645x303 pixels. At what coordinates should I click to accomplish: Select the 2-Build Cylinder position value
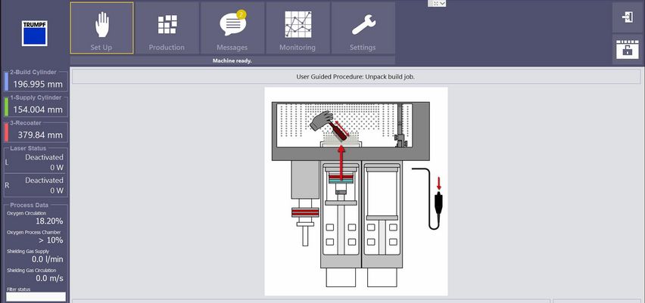(38, 84)
